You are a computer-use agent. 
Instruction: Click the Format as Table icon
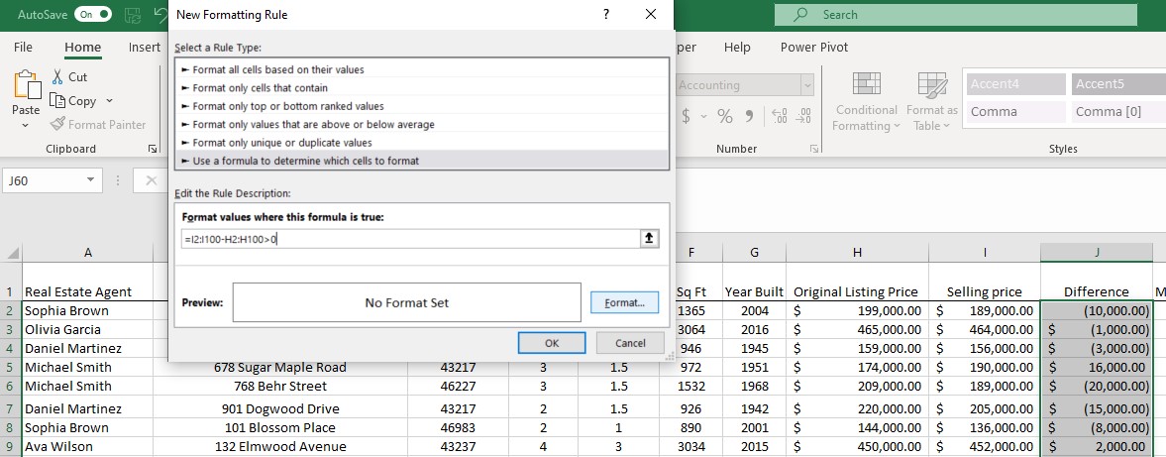point(931,84)
